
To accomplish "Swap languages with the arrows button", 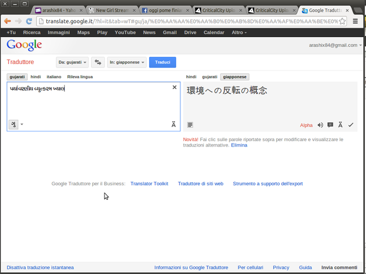I will 98,62.
